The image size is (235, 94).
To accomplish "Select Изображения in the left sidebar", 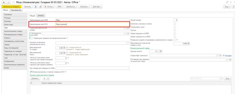I will pos(15,61).
